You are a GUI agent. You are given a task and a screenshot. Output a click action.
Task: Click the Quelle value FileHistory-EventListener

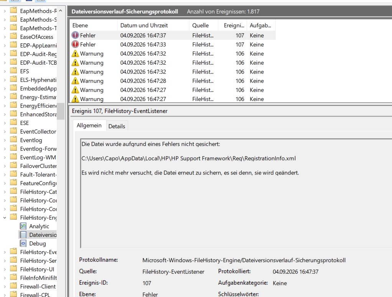173,272
